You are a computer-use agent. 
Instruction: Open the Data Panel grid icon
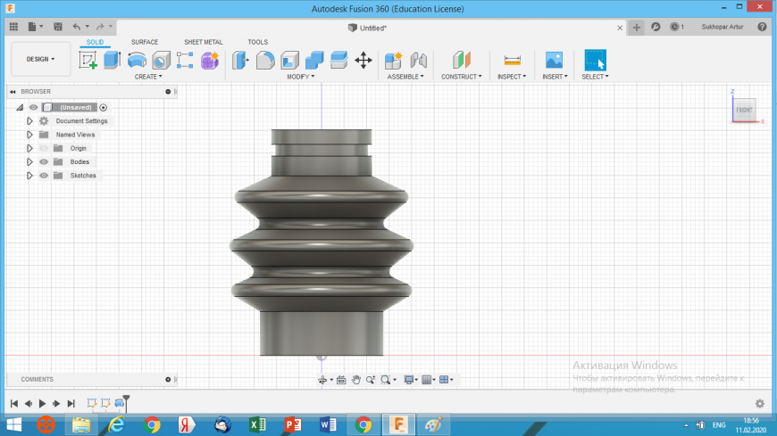tap(14, 27)
